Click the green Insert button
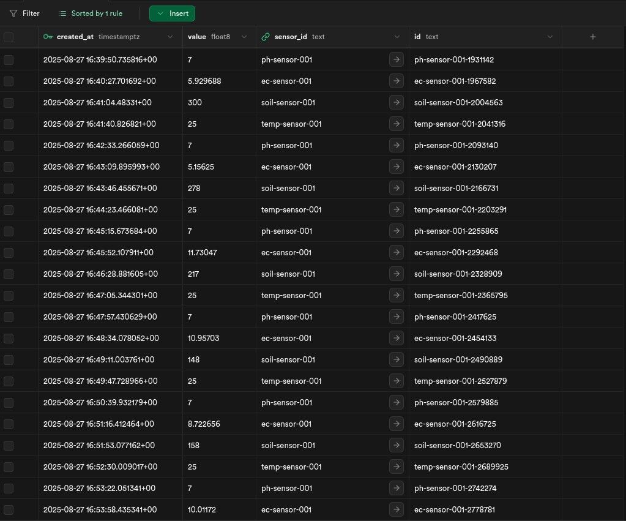Image resolution: width=626 pixels, height=521 pixels. [x=172, y=13]
